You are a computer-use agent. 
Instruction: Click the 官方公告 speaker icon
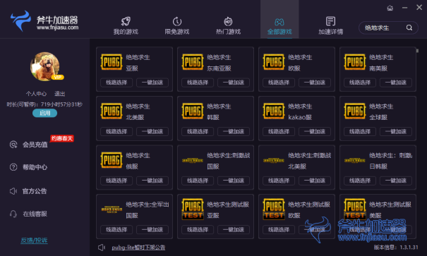(x=13, y=191)
